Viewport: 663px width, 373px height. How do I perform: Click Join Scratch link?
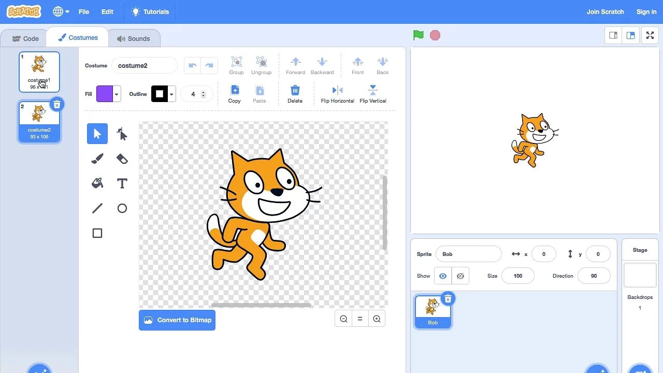click(x=605, y=11)
